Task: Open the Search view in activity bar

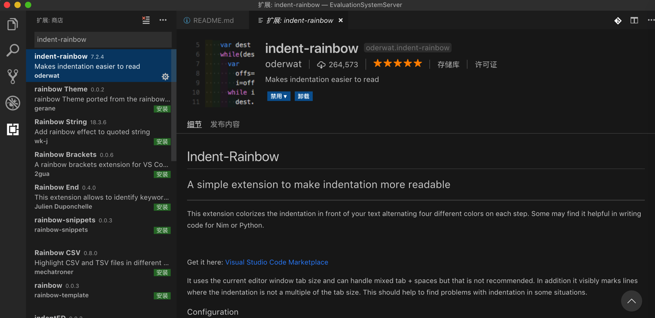Action: tap(13, 50)
